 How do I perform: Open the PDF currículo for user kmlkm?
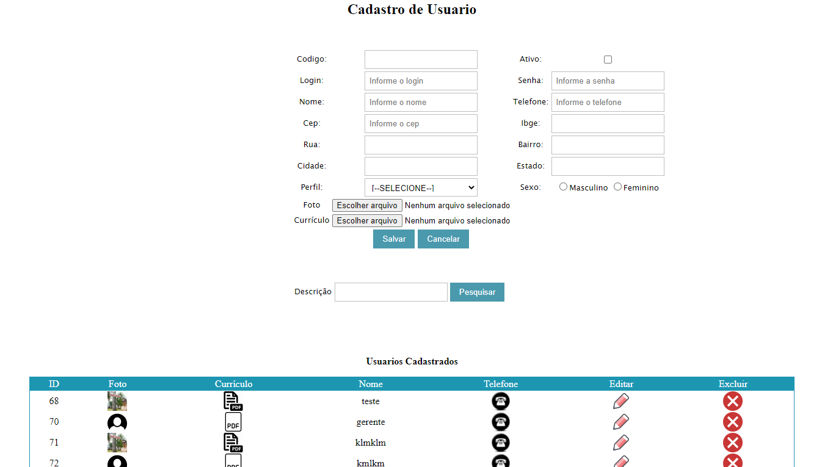point(233,461)
